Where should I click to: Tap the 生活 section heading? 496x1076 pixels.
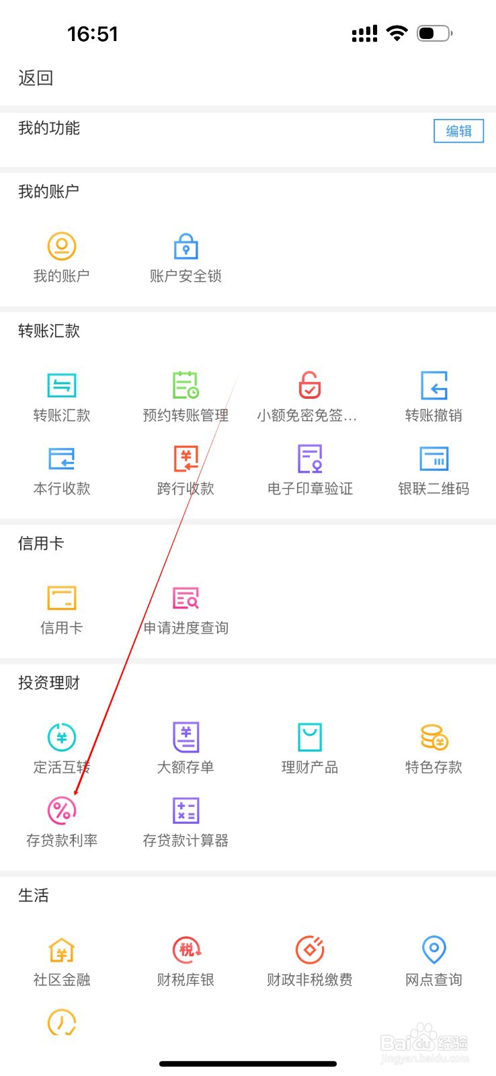pos(34,895)
